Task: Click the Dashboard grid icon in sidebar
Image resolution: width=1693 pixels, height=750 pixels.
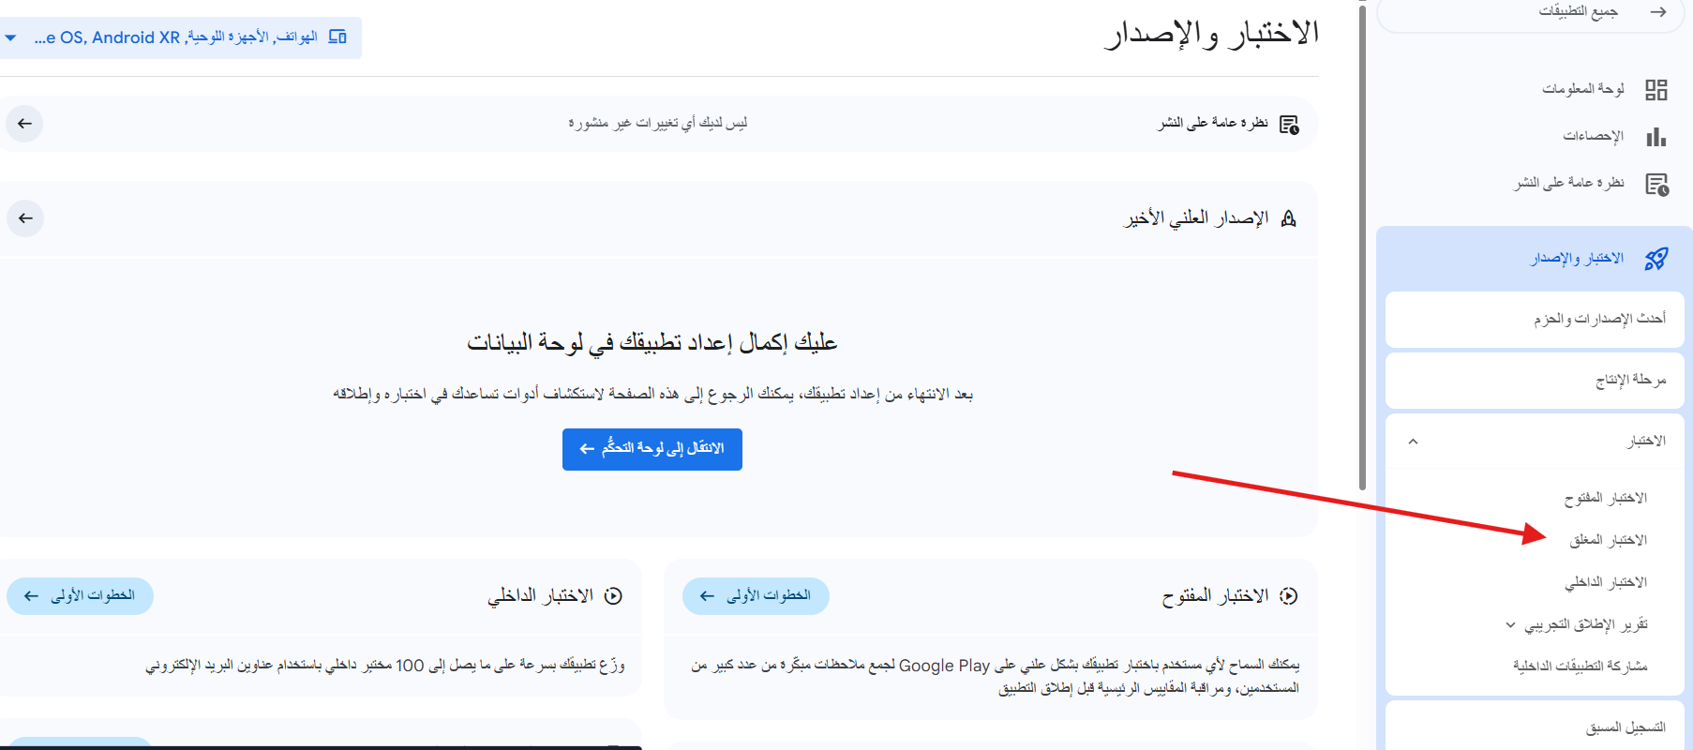Action: 1656,90
